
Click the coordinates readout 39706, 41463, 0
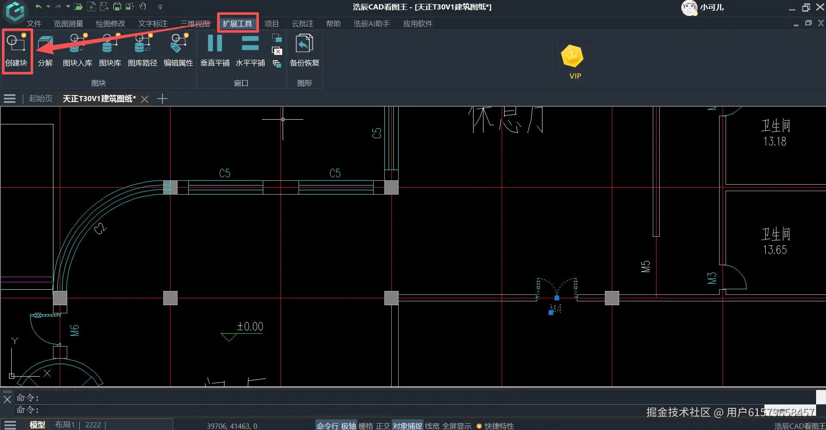click(x=232, y=426)
